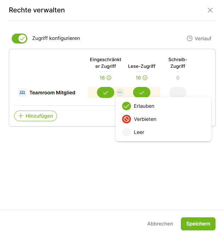Click the Speichern button

198,224
